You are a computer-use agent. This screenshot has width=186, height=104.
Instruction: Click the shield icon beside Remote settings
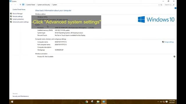coord(11,16)
